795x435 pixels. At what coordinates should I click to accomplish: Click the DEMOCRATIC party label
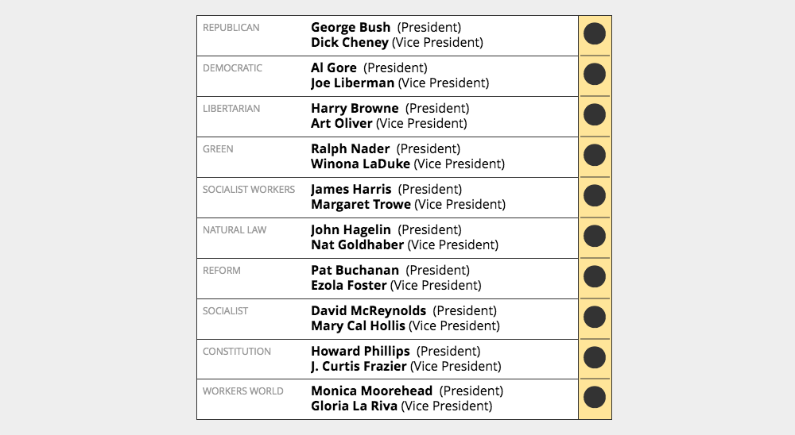click(x=232, y=68)
